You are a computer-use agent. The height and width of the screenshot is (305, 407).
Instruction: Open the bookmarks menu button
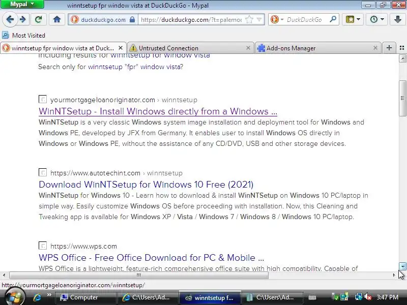[x=353, y=19]
